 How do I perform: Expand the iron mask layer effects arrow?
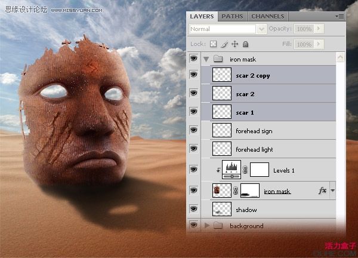pyautogui.click(x=333, y=191)
